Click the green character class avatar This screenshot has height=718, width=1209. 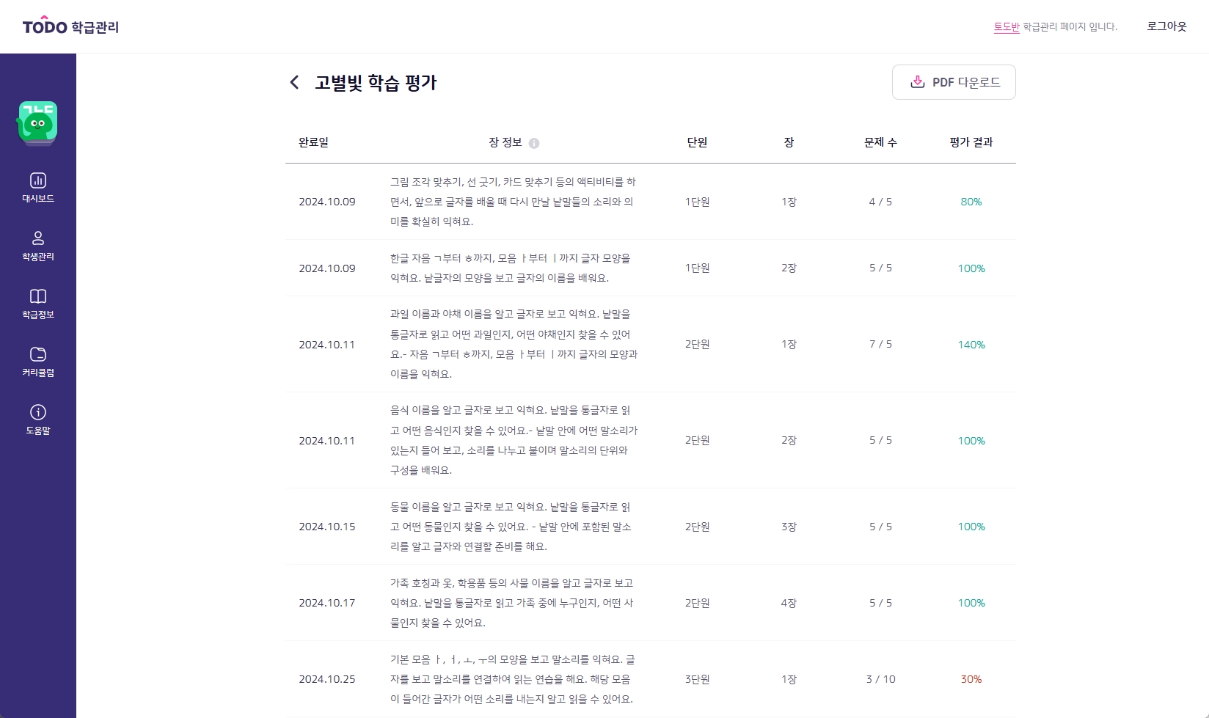pos(37,122)
